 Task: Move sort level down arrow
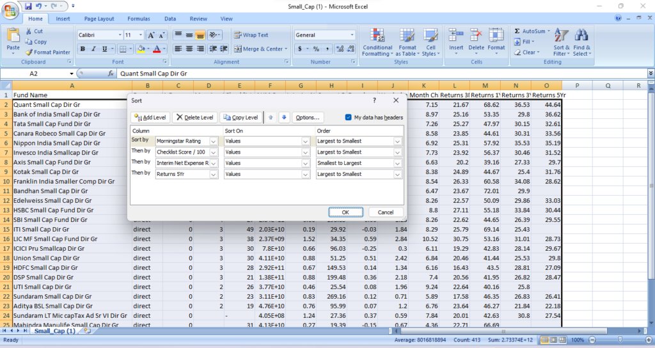tap(284, 118)
